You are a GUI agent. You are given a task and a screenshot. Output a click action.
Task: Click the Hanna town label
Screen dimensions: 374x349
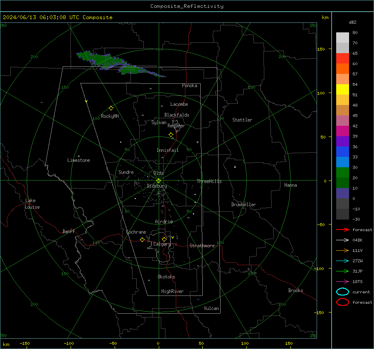point(290,185)
